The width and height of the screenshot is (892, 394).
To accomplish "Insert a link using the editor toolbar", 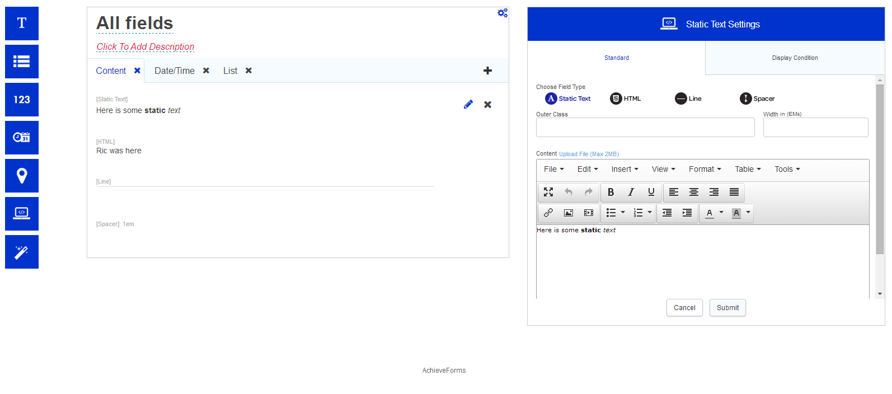I will pos(548,213).
